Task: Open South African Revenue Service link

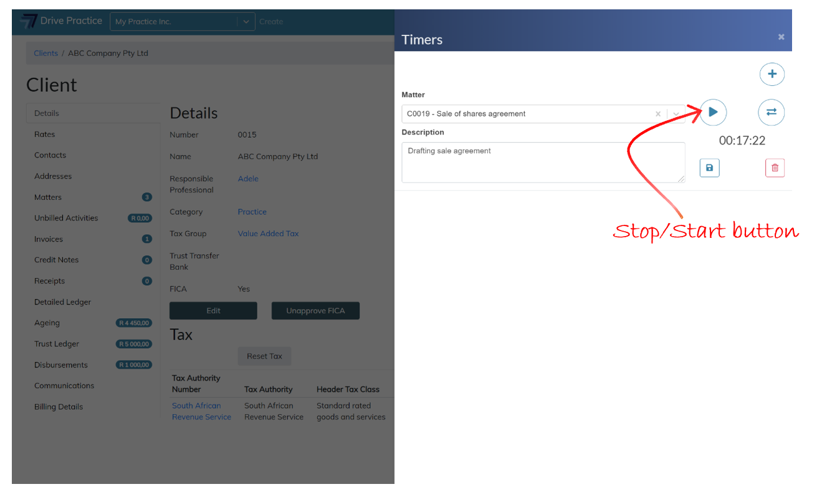Action: [201, 411]
